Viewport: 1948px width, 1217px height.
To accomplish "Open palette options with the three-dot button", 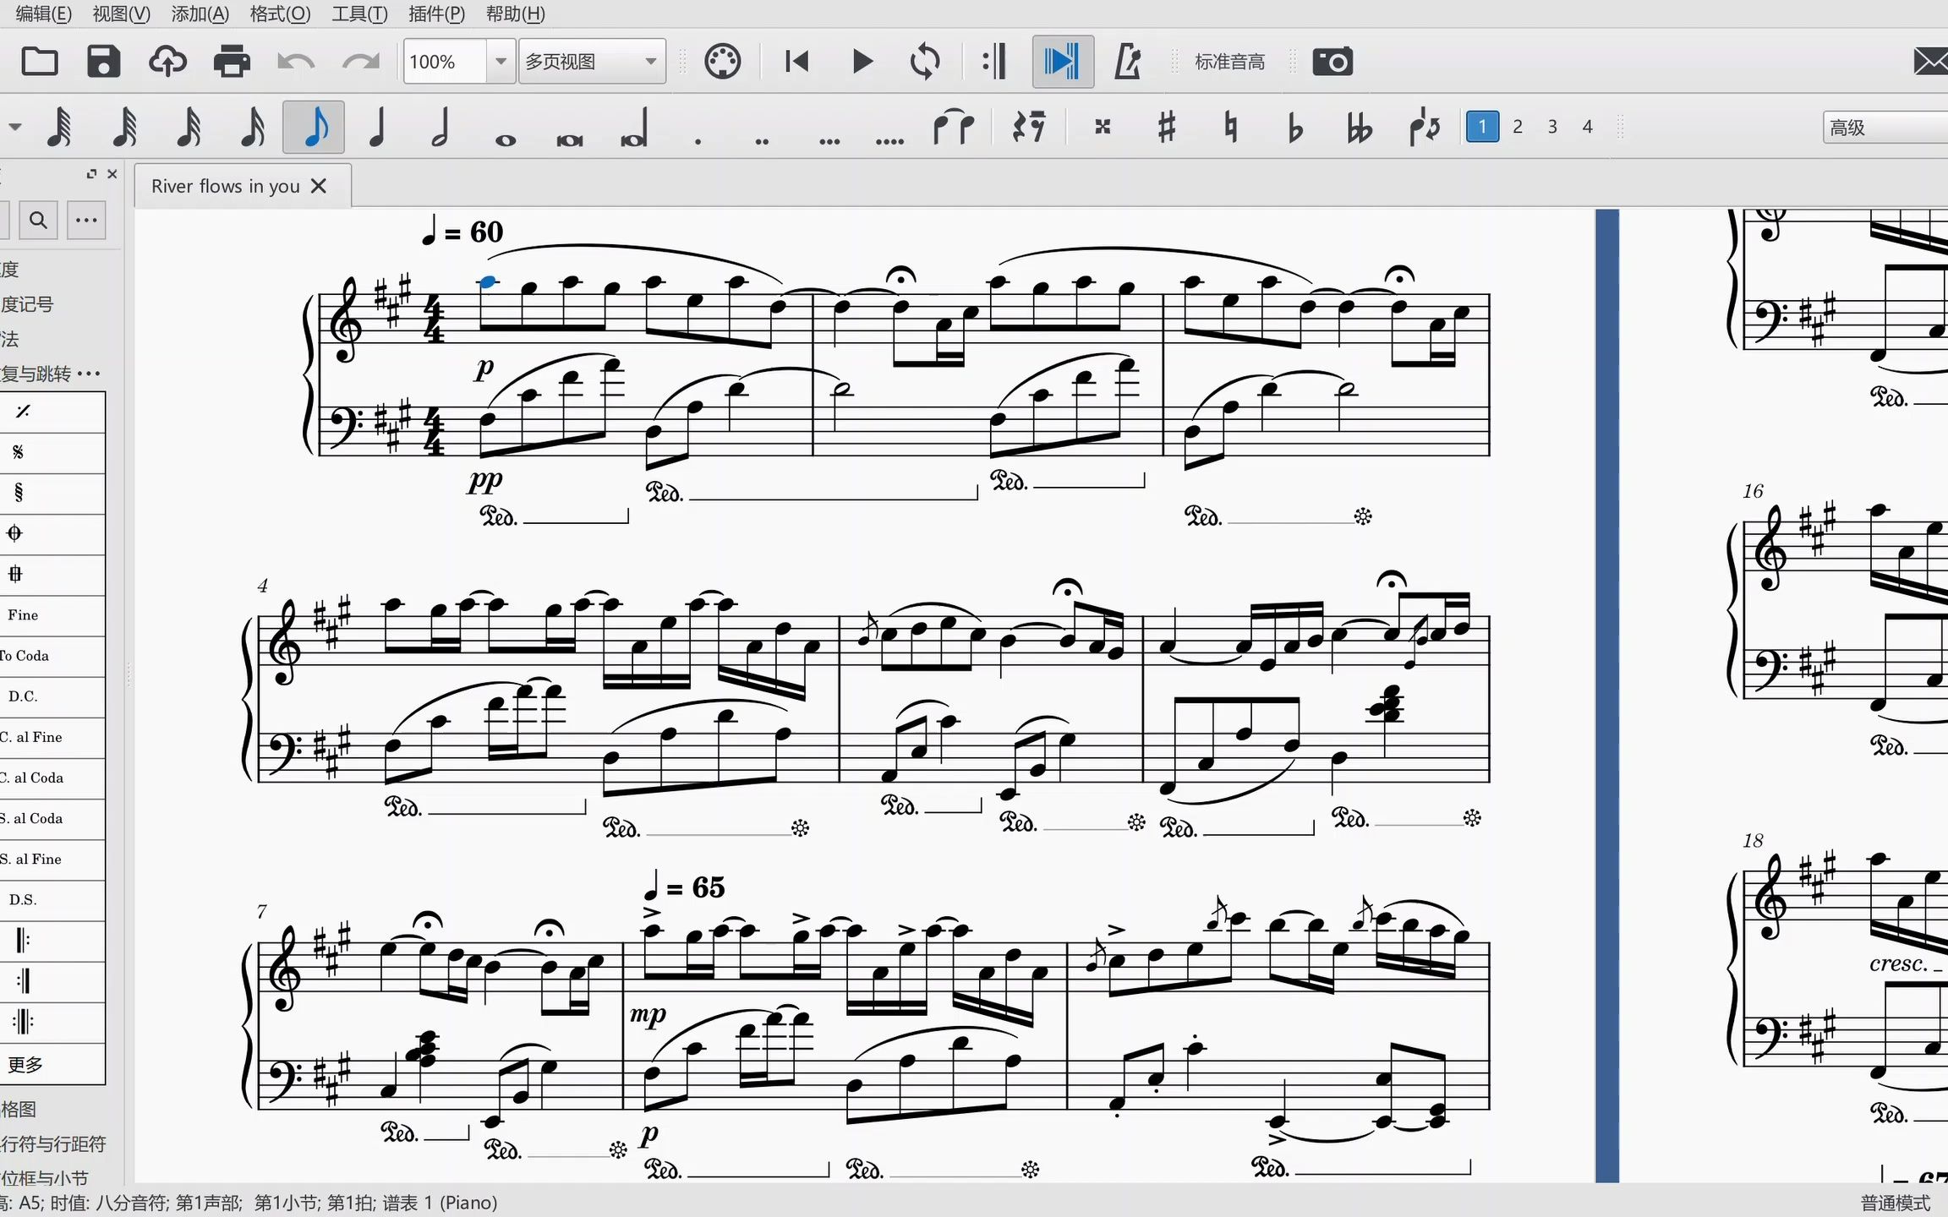I will coord(86,221).
